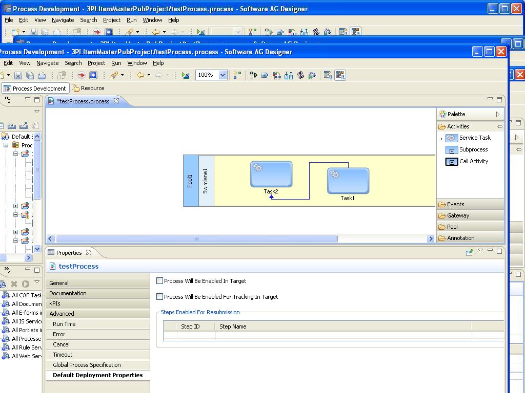Click the circular refresh arrows toolbar icon

(300, 75)
